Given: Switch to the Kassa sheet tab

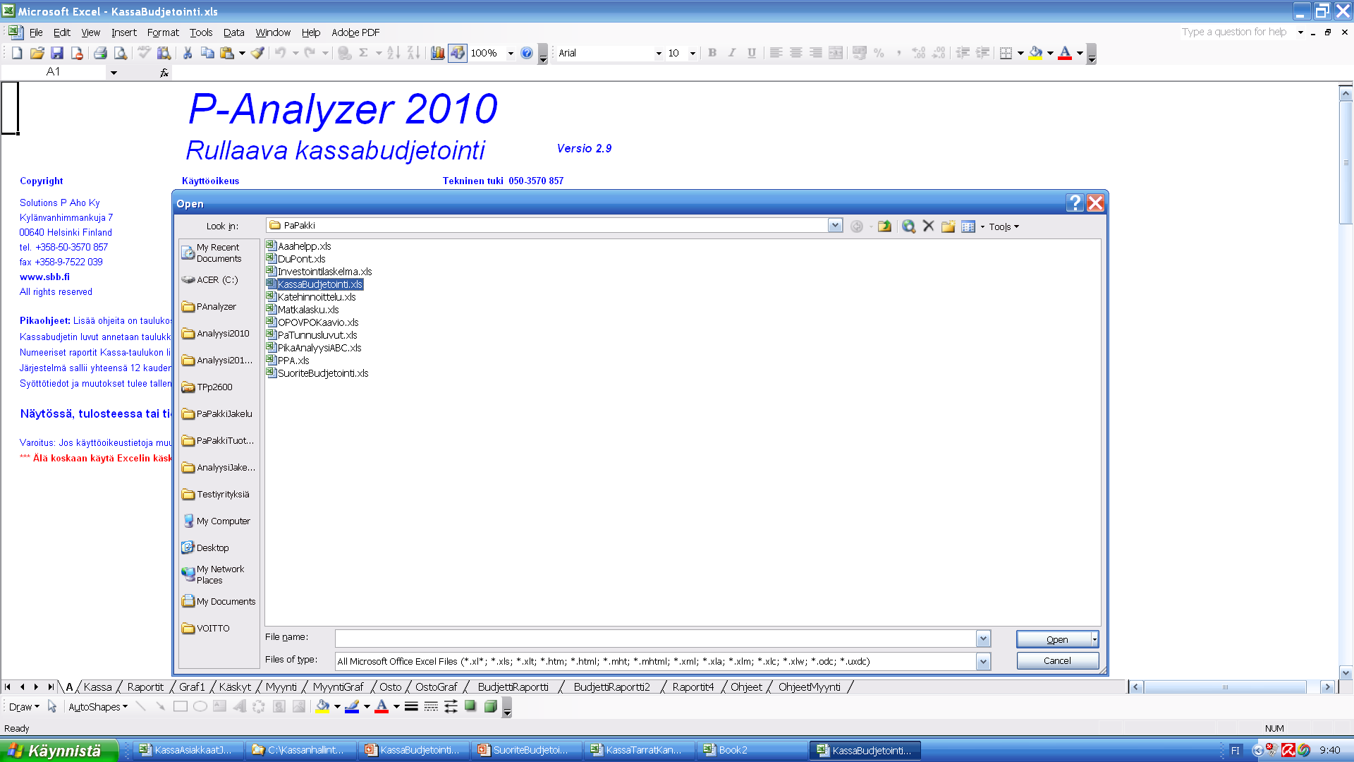Looking at the screenshot, I should 97,687.
